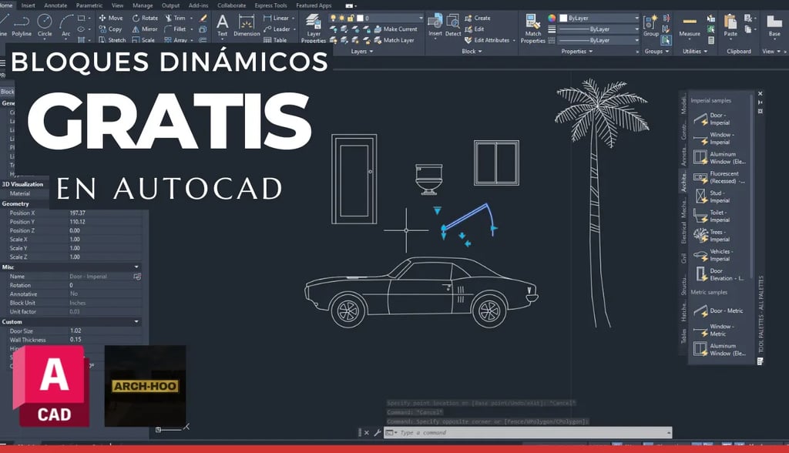The width and height of the screenshot is (789, 453).
Task: Activate the Array command
Action: pyautogui.click(x=176, y=40)
